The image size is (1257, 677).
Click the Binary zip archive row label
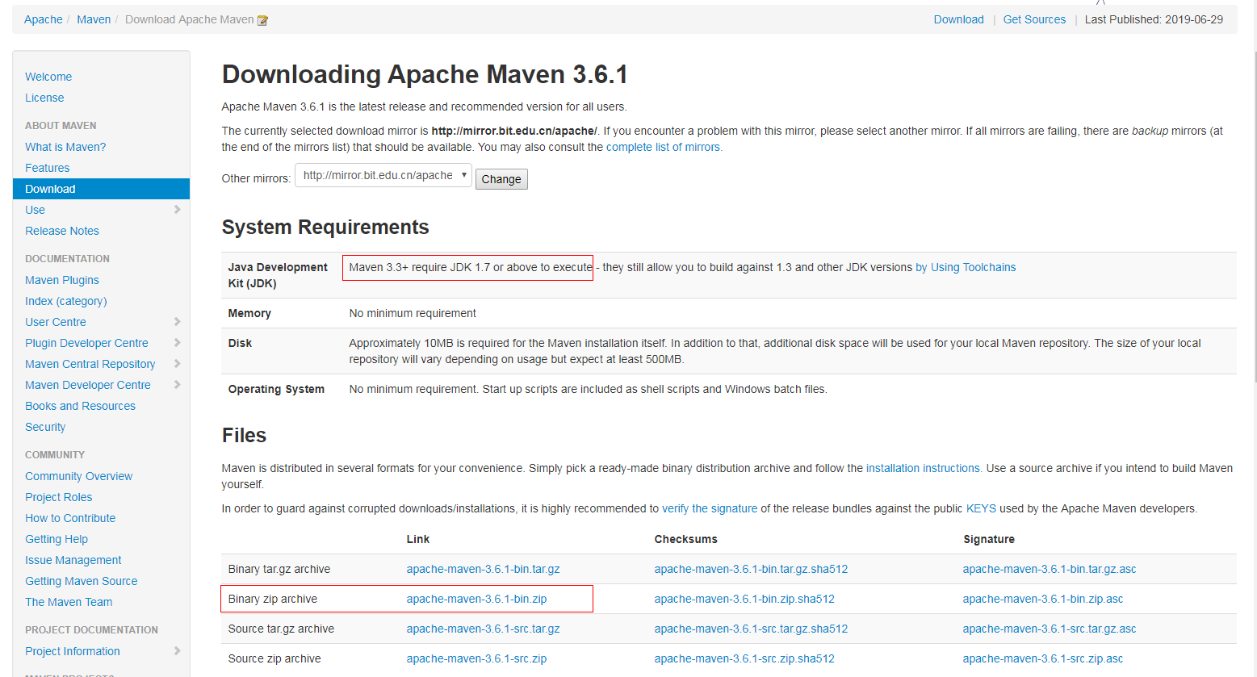coord(273,599)
